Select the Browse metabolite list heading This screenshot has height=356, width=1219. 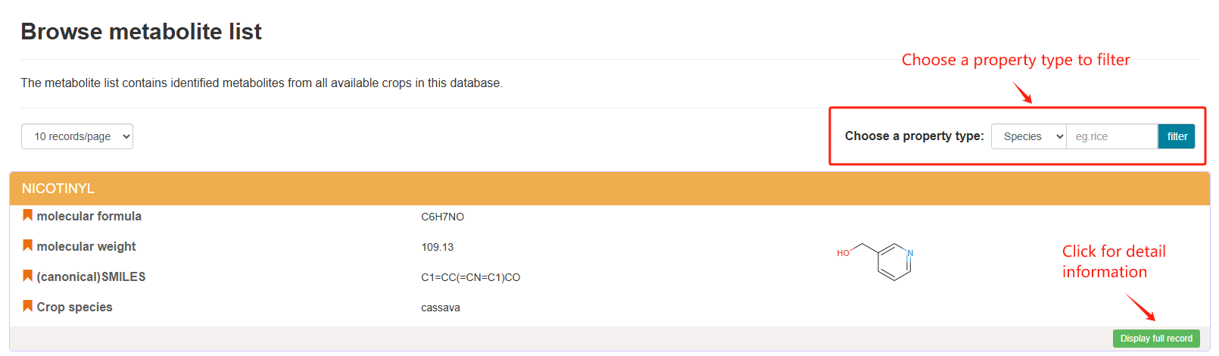141,32
